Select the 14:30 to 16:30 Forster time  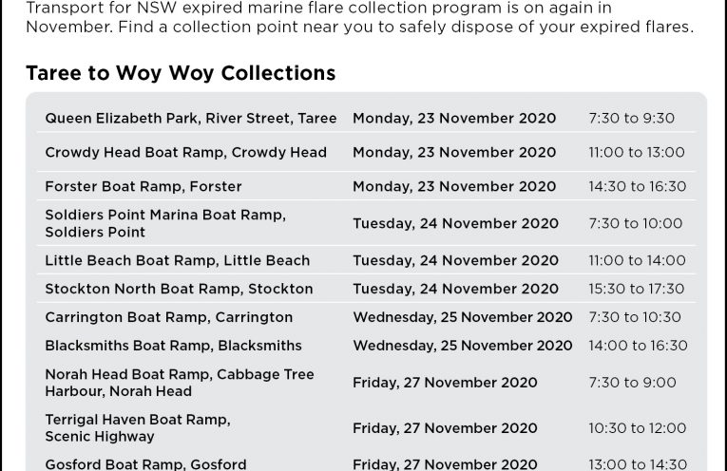tap(637, 187)
